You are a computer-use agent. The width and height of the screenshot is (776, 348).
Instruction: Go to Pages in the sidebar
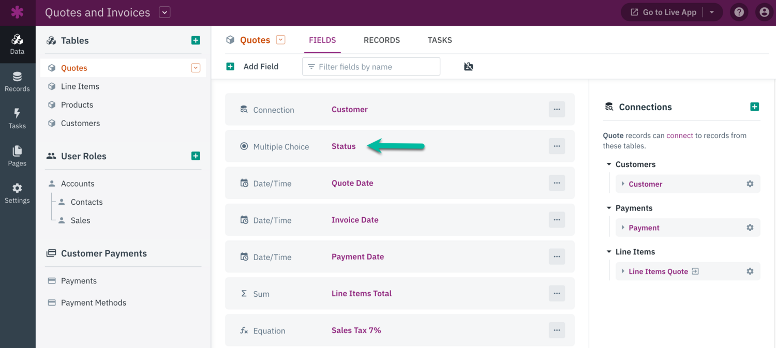[x=17, y=156]
